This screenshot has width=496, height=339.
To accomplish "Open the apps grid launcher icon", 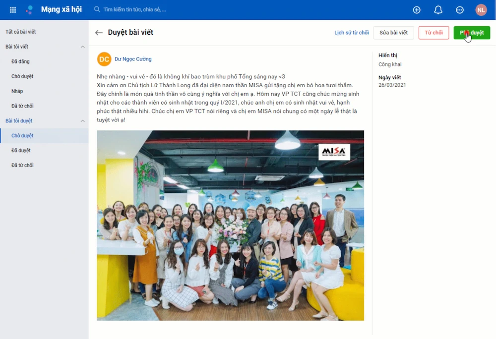I will click(x=13, y=10).
